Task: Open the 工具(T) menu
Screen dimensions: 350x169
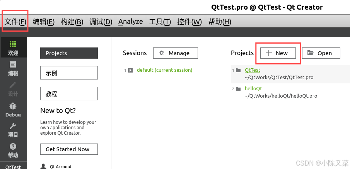Action: click(160, 22)
